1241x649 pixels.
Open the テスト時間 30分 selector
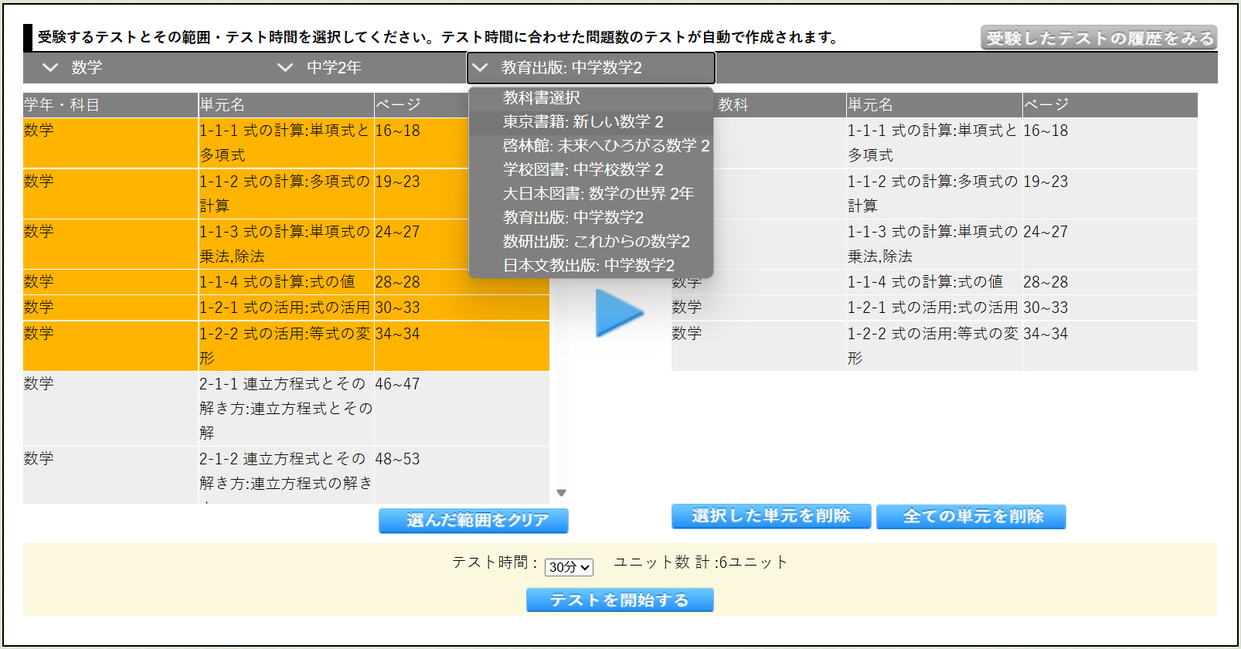click(x=569, y=567)
